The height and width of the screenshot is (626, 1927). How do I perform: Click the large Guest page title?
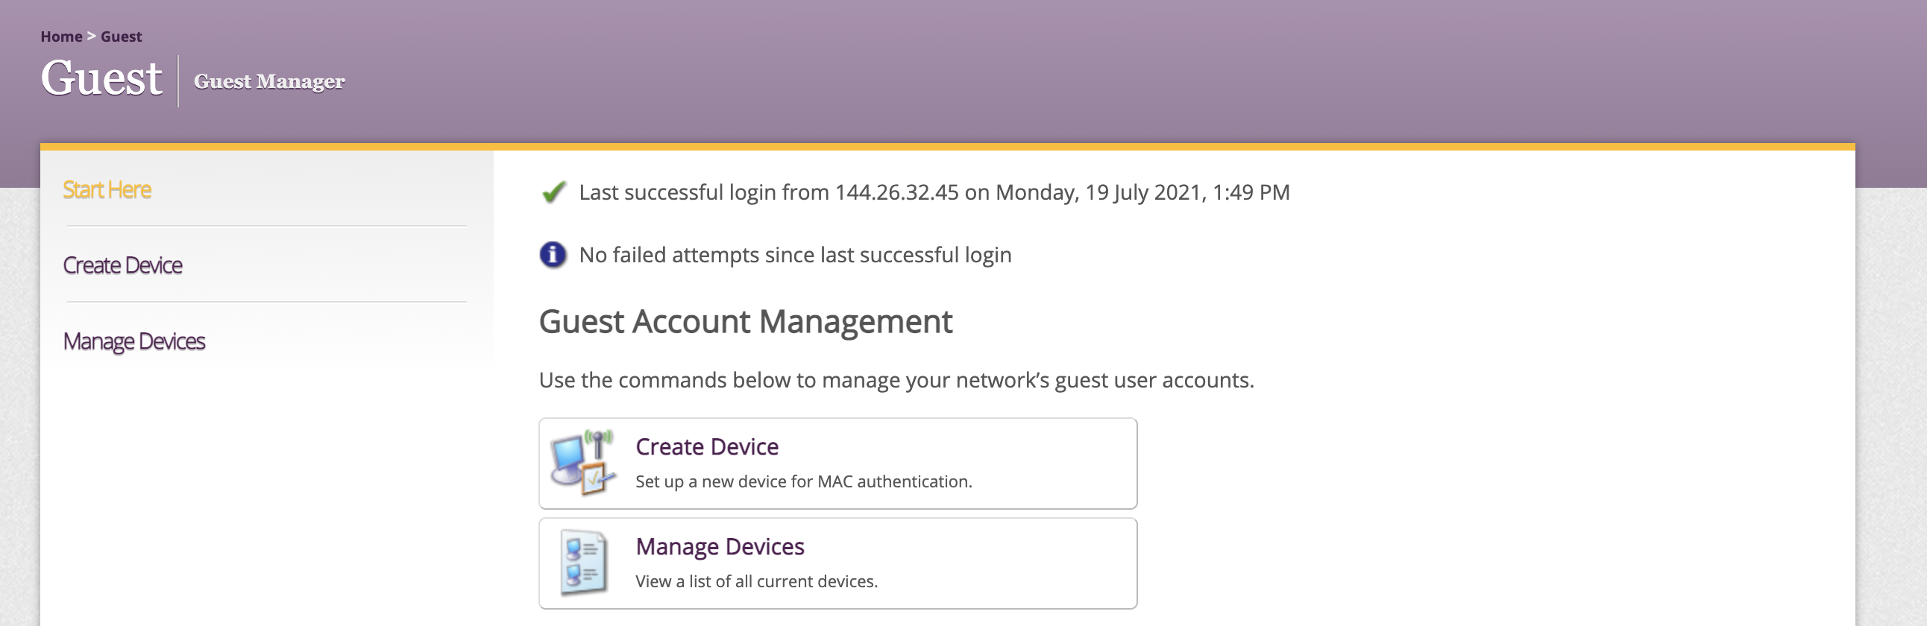click(x=101, y=78)
